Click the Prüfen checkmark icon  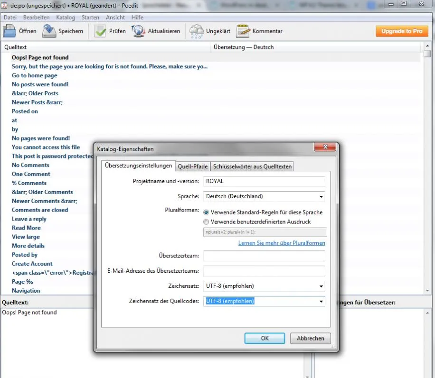point(100,31)
